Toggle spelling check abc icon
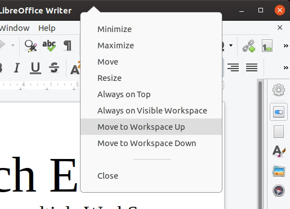 [x=49, y=46]
